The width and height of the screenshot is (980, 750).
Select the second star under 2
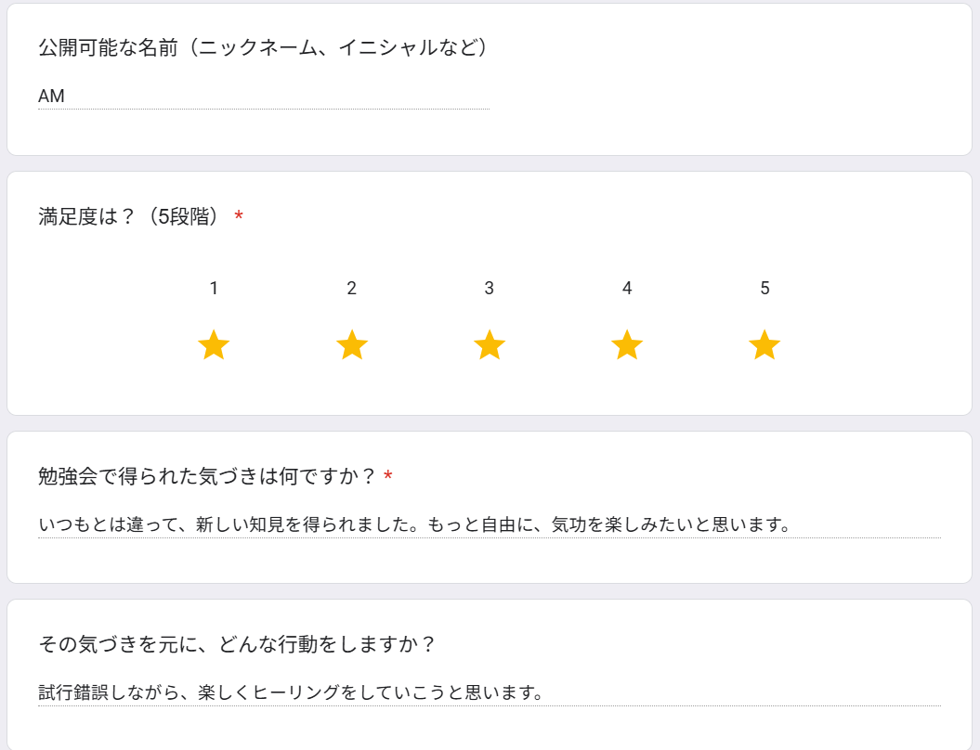point(352,344)
